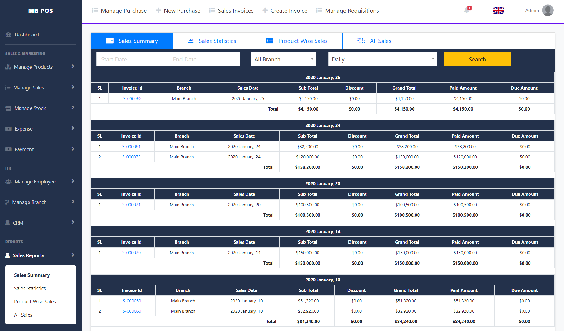This screenshot has height=331, width=564.
Task: Open All Sales in sidebar submenu
Action: [x=23, y=315]
